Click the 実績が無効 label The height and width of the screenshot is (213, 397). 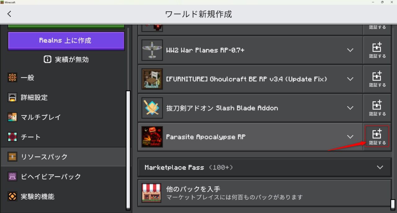click(x=72, y=59)
